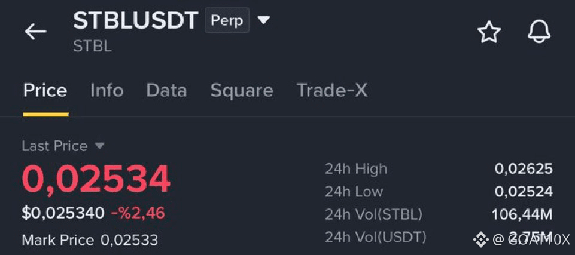Click the 24h High value 0,02625
Viewport: 575px width, 255px height.
(x=524, y=168)
